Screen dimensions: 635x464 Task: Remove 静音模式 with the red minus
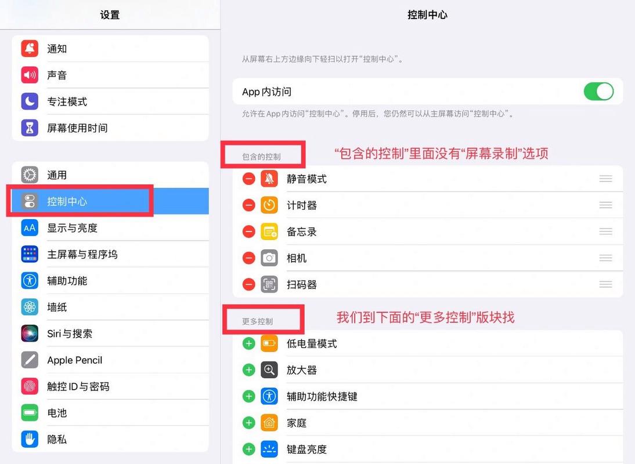pyautogui.click(x=248, y=179)
